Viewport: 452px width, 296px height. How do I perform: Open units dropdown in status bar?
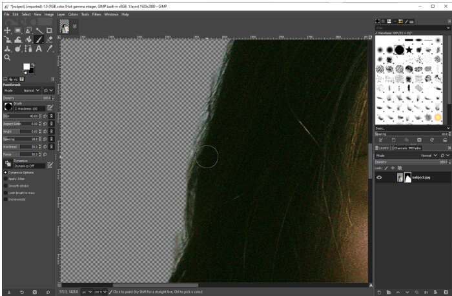[x=87, y=292]
